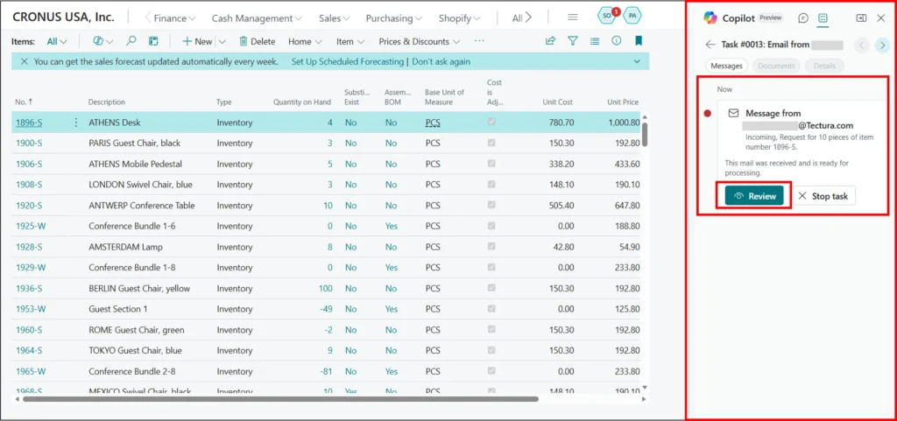The width and height of the screenshot is (897, 421).
Task: Open the Copilot chat bubble icon
Action: coord(803,18)
